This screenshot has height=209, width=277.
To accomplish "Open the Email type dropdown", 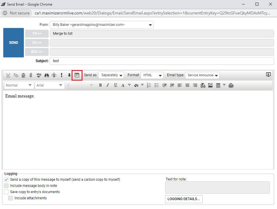I will (x=202, y=75).
